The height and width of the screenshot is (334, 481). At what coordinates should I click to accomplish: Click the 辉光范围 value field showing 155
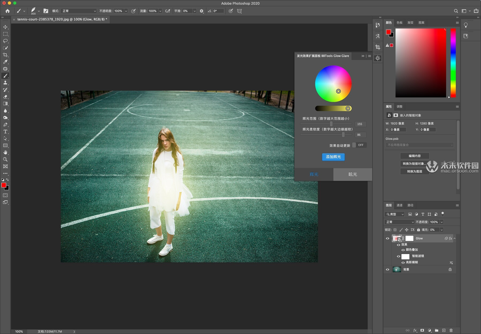click(x=360, y=124)
